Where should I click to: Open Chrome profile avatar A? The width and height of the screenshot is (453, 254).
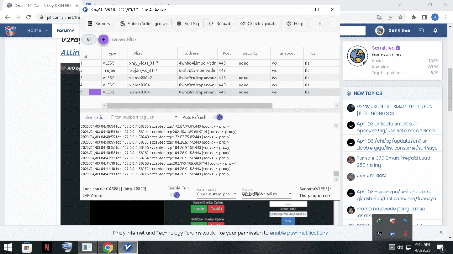(435, 17)
